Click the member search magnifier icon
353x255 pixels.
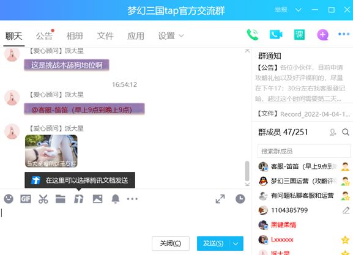click(x=346, y=132)
